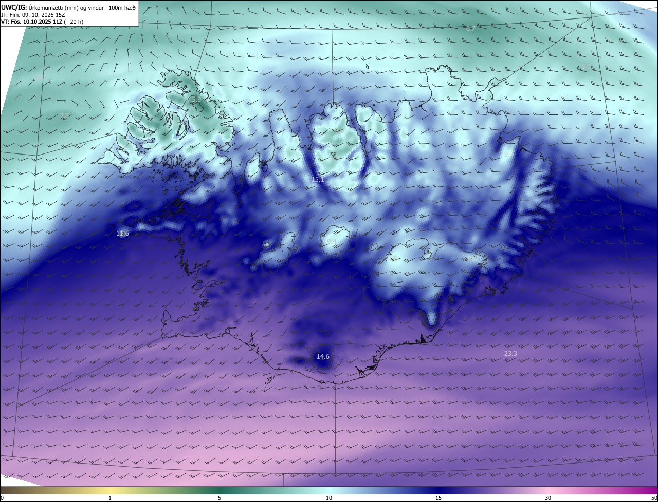Click the 10 tick label on the color scale
Screen dimensions: 658x502
[329, 498]
